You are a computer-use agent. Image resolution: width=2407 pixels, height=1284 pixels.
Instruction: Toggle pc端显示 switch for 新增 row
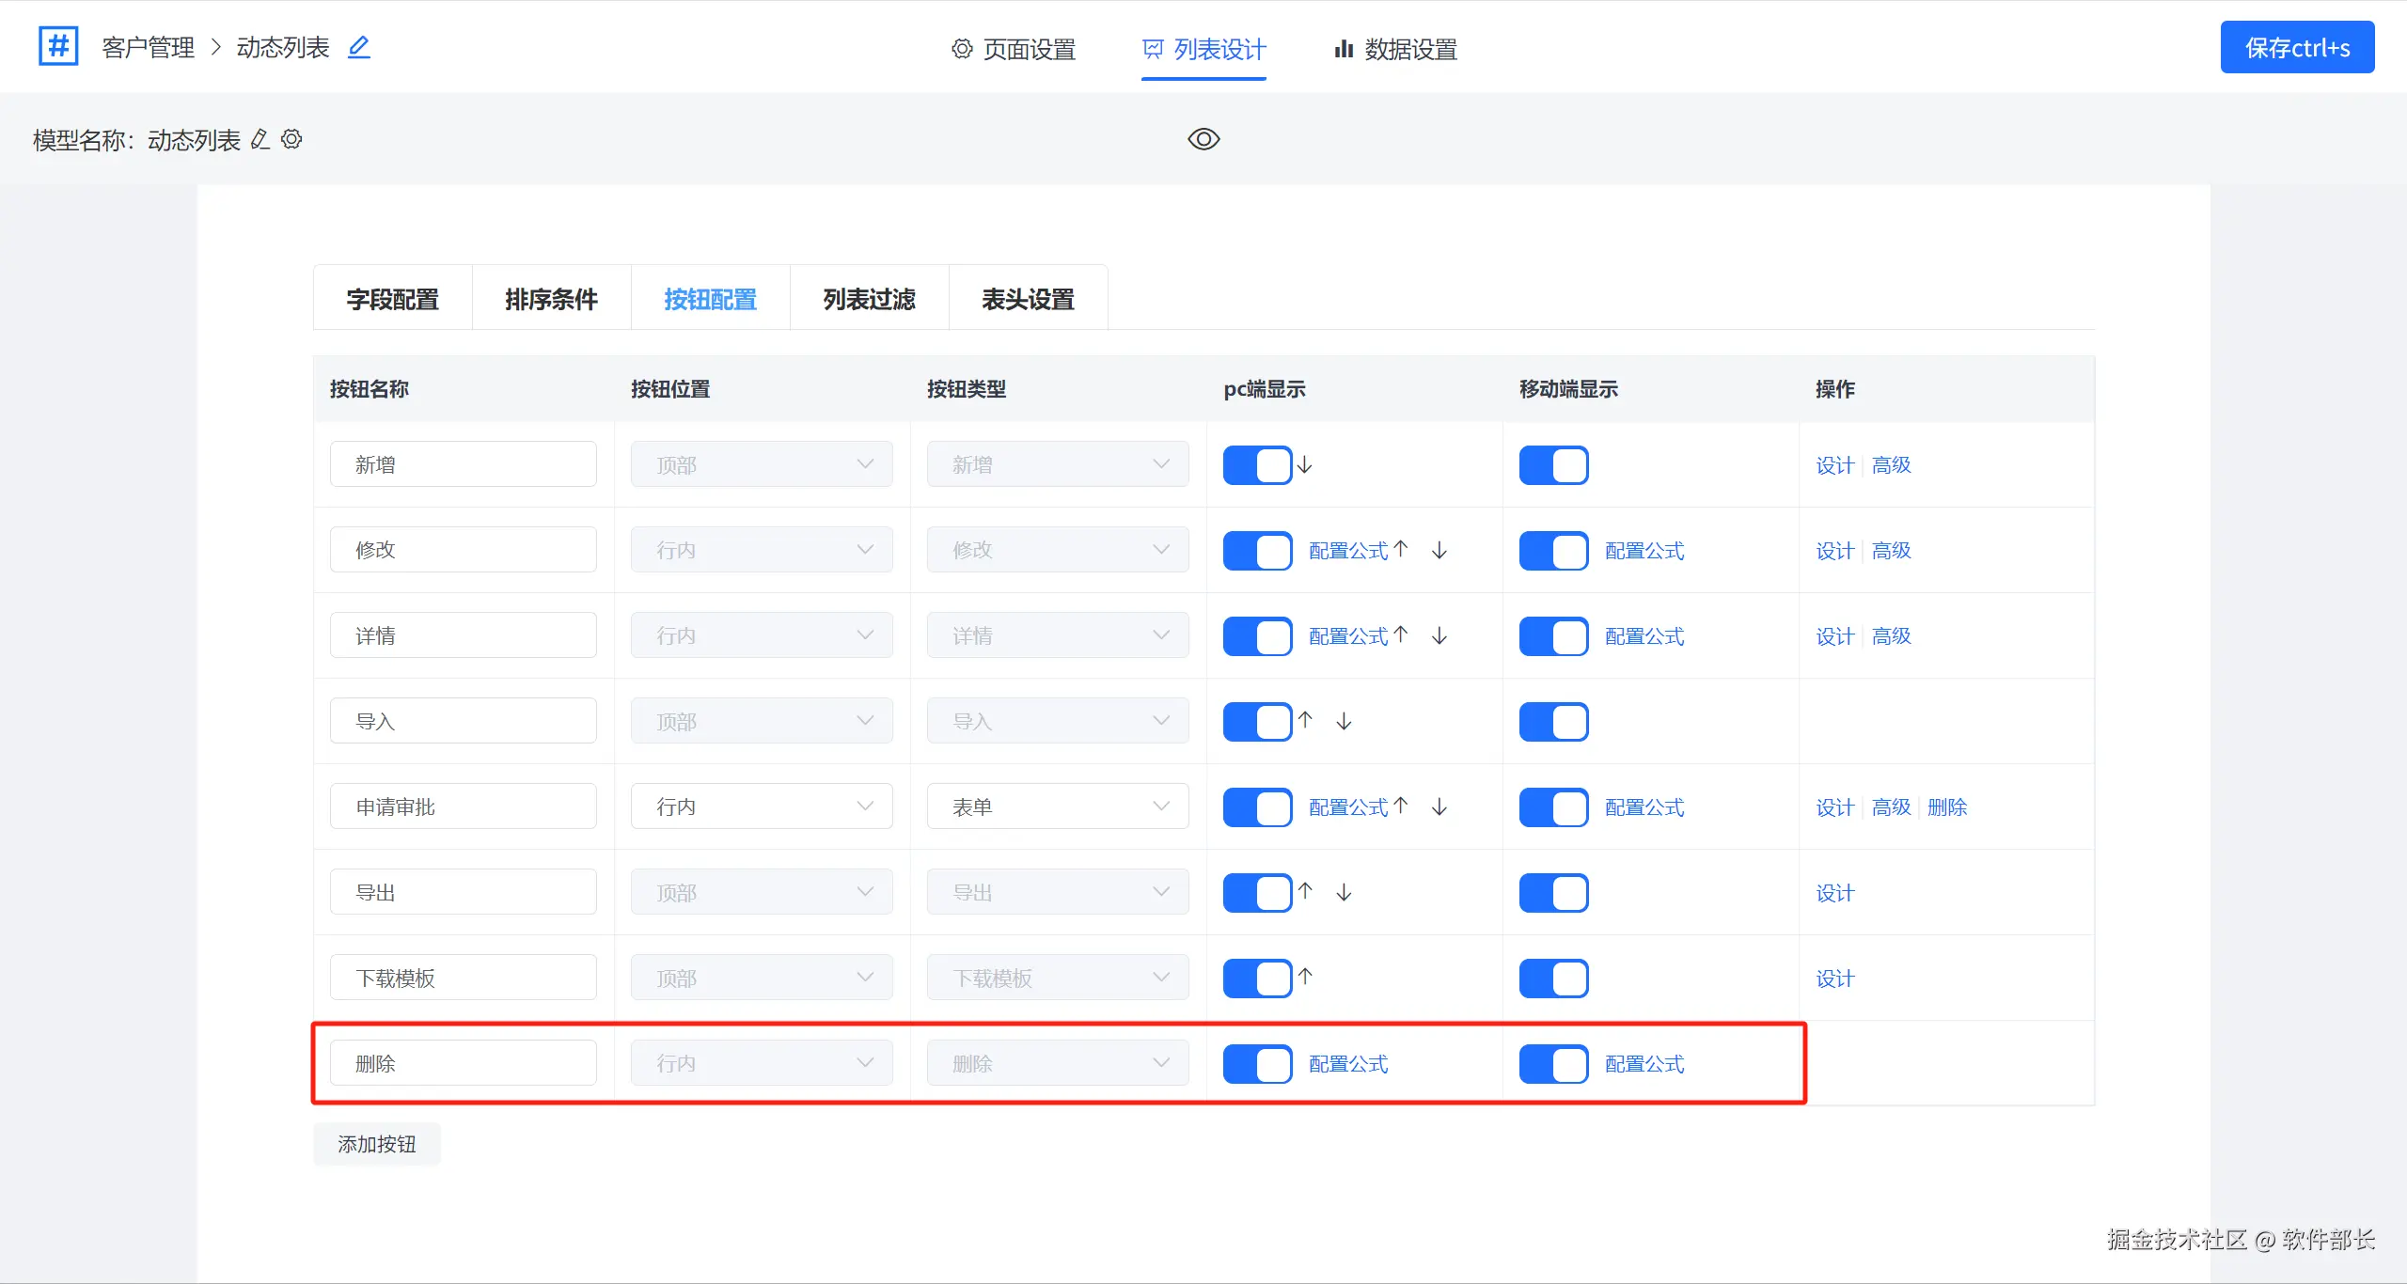coord(1257,465)
